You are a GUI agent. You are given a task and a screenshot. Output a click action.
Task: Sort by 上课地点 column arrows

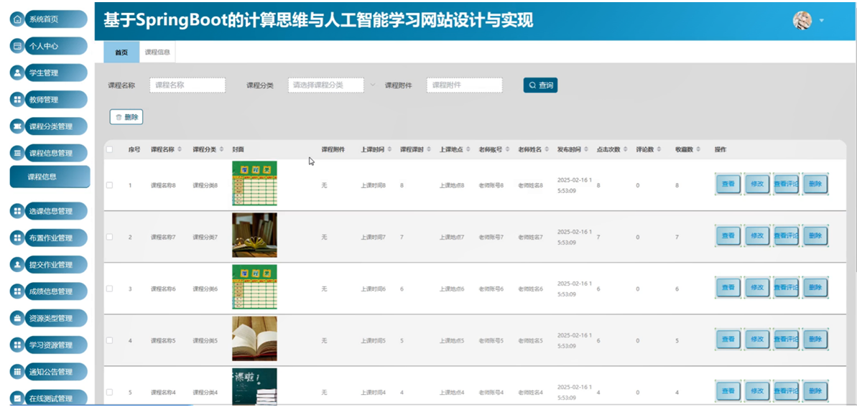pyautogui.click(x=468, y=150)
